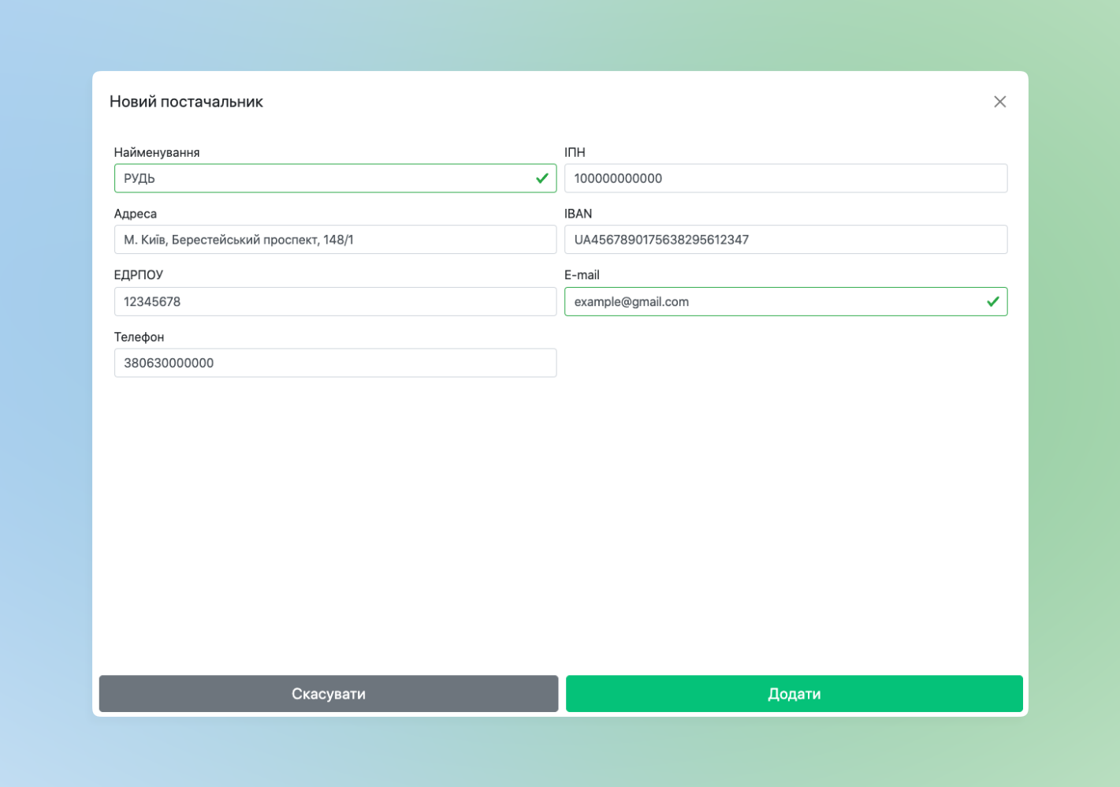Click the E-mail label text
Image resolution: width=1120 pixels, height=787 pixels.
(582, 275)
